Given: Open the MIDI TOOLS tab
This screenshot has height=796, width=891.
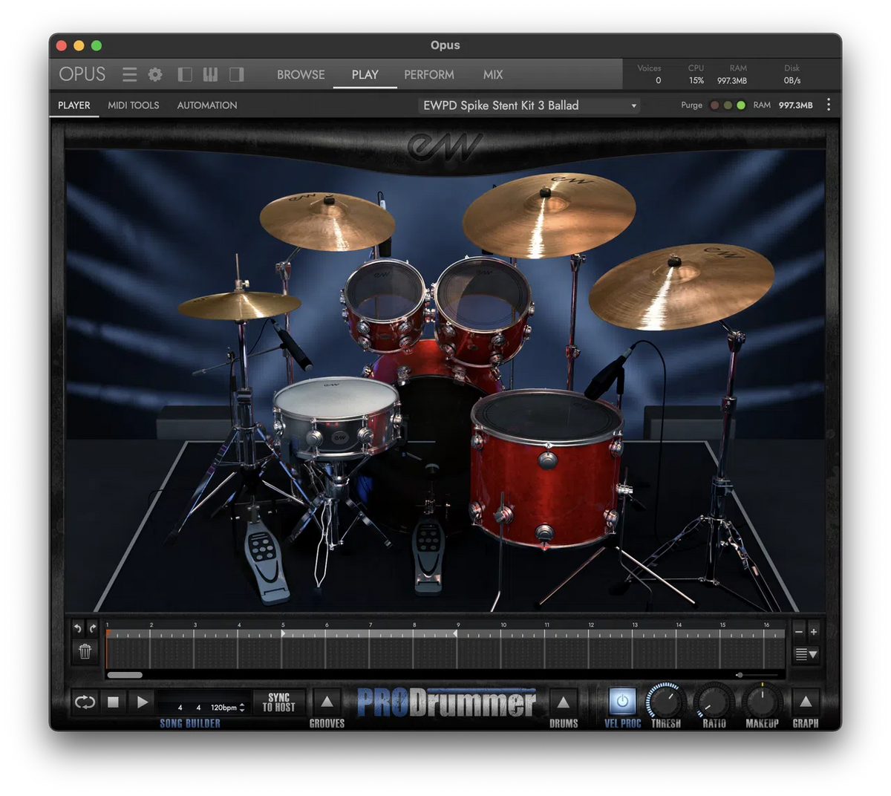Looking at the screenshot, I should [x=134, y=105].
